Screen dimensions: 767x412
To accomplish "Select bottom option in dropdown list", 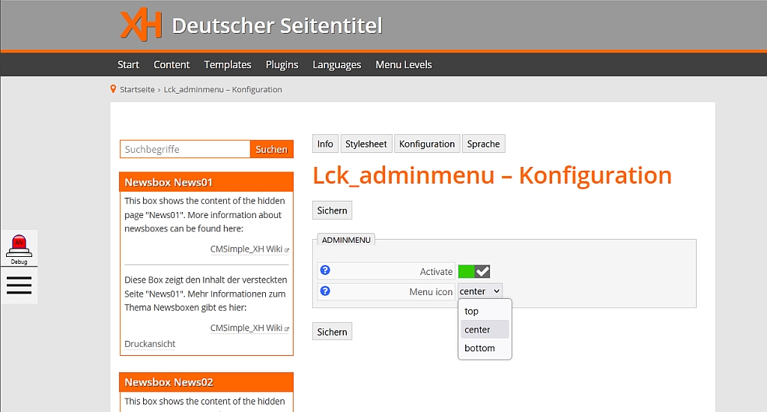I will (479, 348).
